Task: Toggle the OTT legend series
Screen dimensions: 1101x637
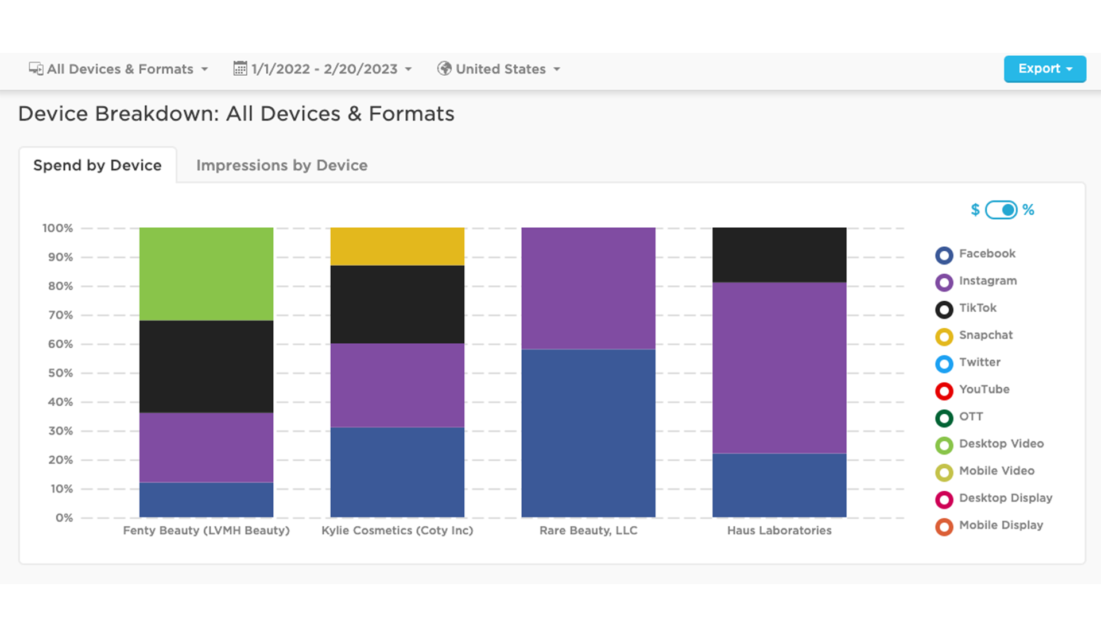Action: tap(959, 417)
